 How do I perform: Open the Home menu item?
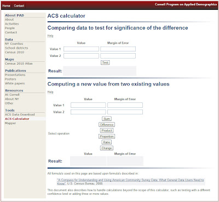(x=7, y=6)
